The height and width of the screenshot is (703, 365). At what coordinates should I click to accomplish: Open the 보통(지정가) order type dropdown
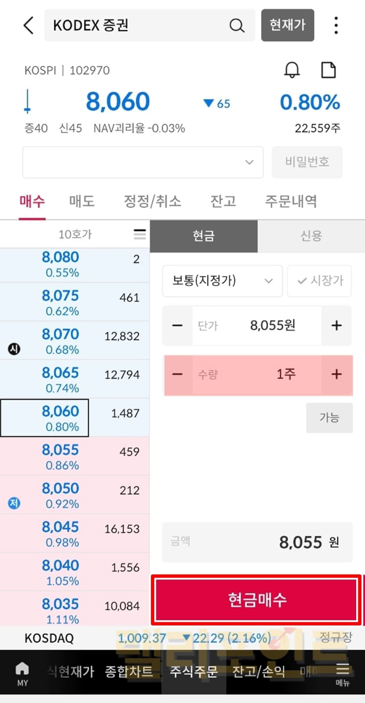click(222, 281)
